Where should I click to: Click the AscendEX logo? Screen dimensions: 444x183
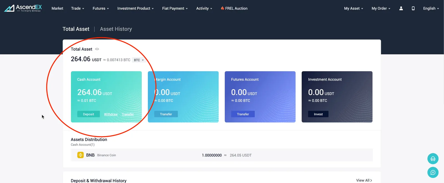(x=23, y=8)
